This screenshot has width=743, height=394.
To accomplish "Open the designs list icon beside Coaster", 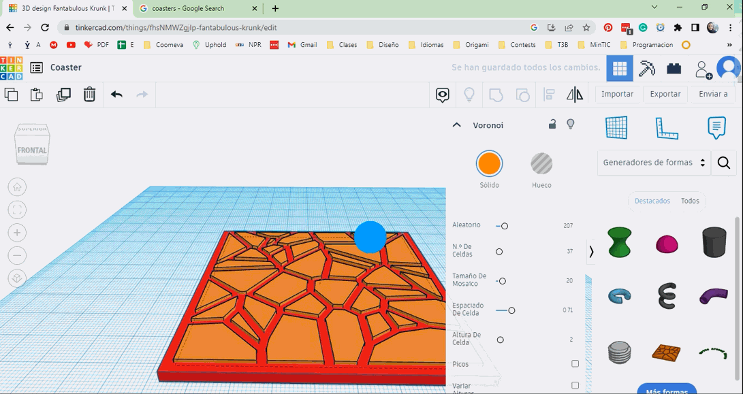I will (x=37, y=68).
